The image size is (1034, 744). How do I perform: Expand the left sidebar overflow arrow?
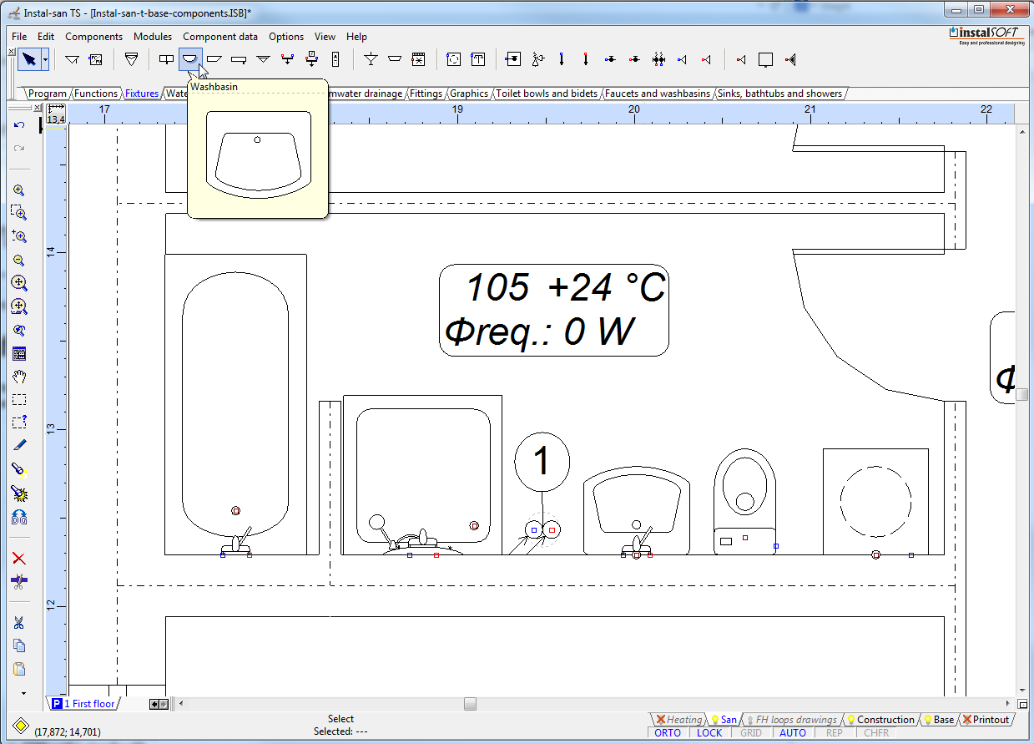(x=23, y=693)
